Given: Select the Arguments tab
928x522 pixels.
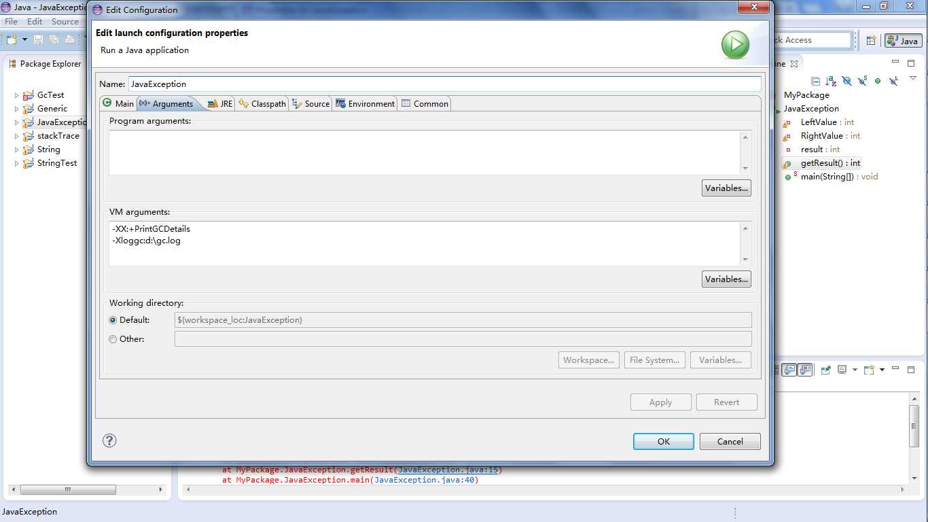Looking at the screenshot, I should click(x=166, y=103).
